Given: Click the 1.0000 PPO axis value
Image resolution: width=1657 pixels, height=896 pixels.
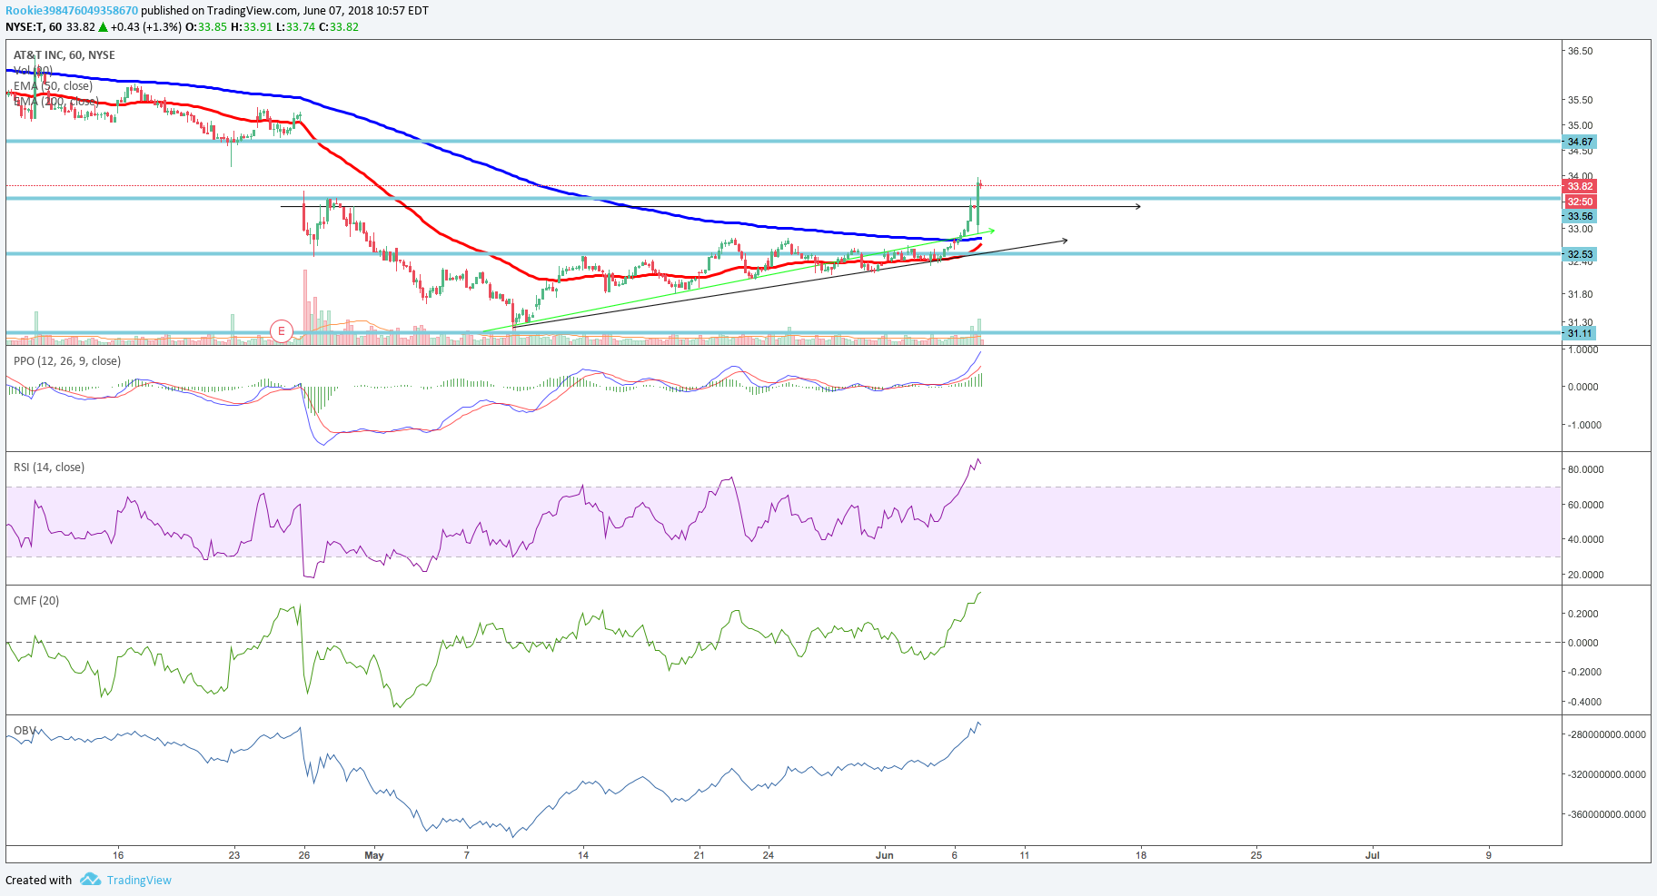Looking at the screenshot, I should pos(1583,350).
